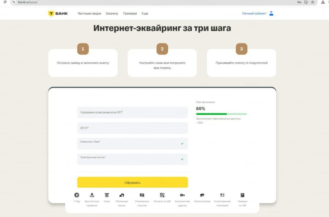
Task: Click the step 3 number badge
Action: [242, 49]
